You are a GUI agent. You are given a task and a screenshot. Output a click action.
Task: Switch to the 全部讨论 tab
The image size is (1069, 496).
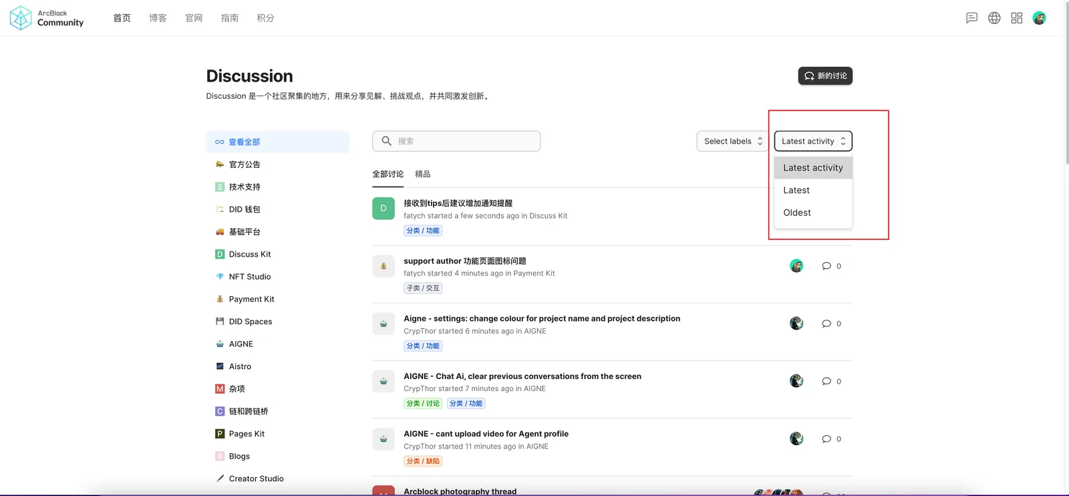tap(388, 174)
